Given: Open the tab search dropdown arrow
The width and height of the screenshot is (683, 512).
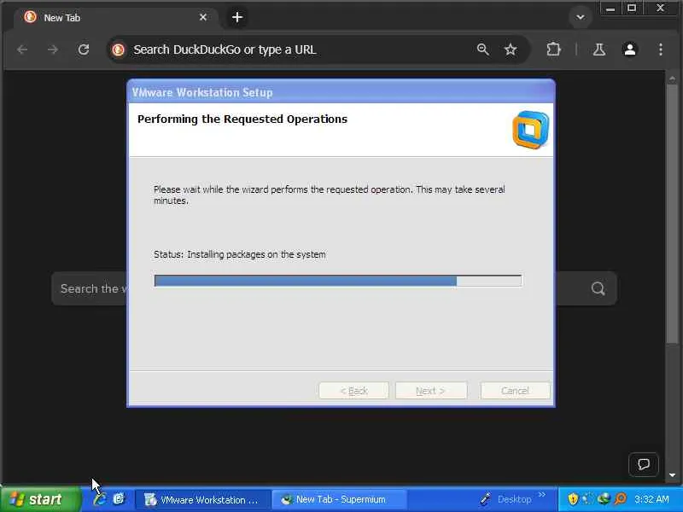Looking at the screenshot, I should tap(581, 17).
